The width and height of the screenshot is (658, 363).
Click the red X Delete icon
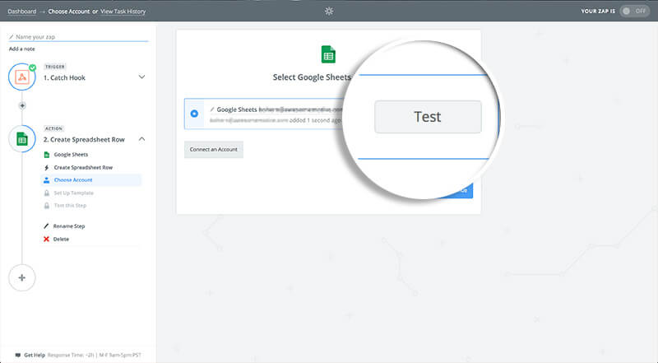coord(46,239)
